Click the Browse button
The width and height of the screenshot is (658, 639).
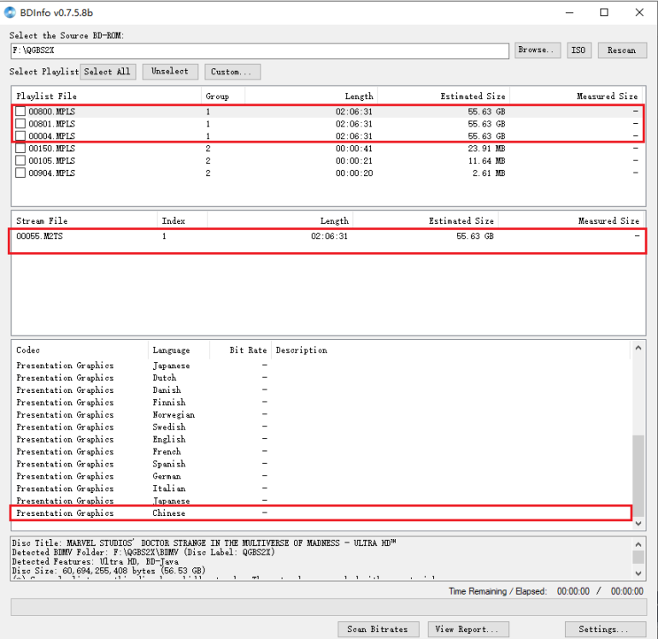pyautogui.click(x=538, y=50)
